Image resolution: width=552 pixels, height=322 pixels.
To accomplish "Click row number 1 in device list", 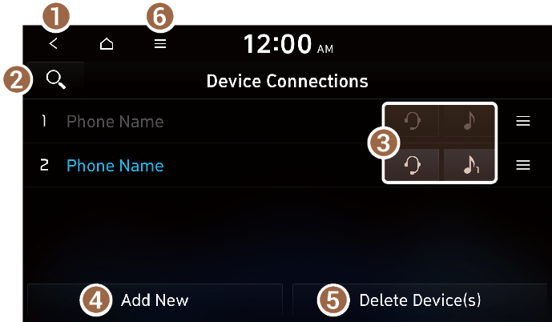I will (x=43, y=121).
